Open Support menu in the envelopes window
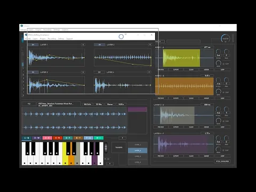This screenshot has height=192, width=256. click(x=69, y=38)
